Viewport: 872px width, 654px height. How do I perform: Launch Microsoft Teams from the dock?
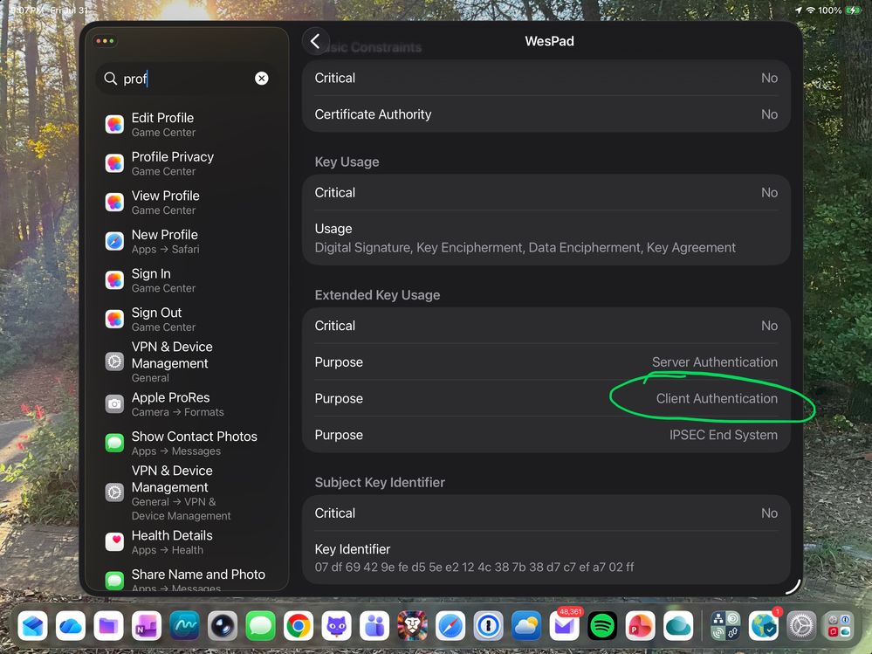(374, 626)
